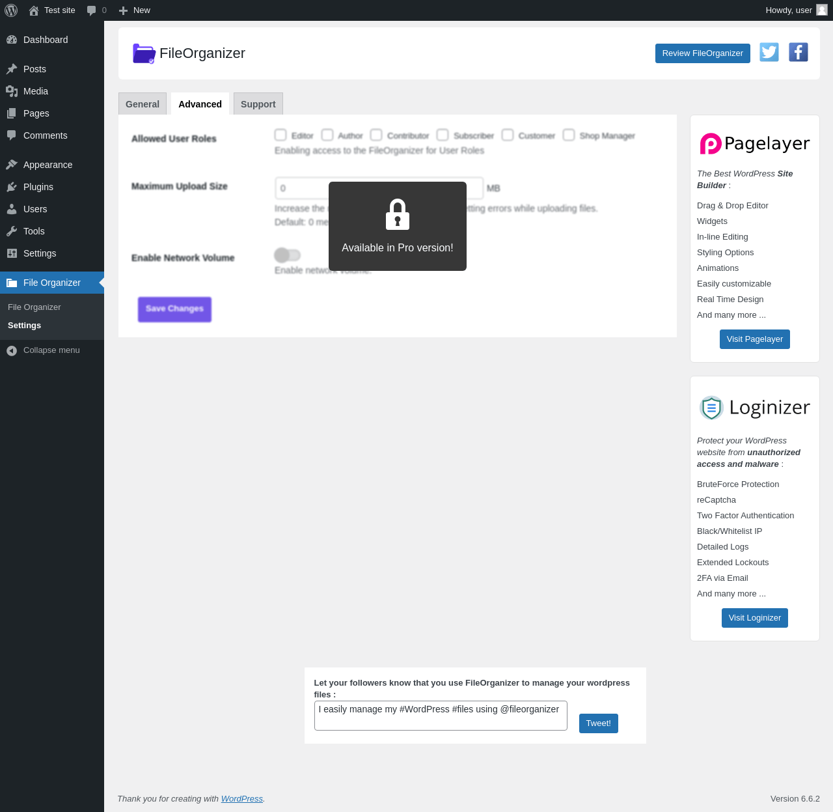Open comments bubble in admin bar

click(x=92, y=10)
